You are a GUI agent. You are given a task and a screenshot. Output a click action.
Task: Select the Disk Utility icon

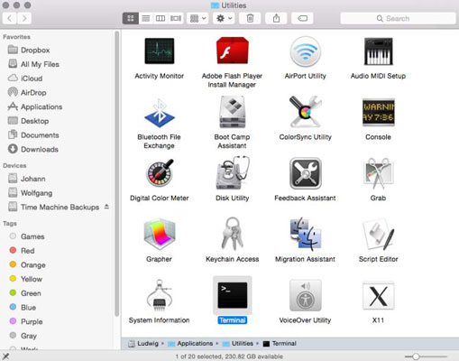232,172
